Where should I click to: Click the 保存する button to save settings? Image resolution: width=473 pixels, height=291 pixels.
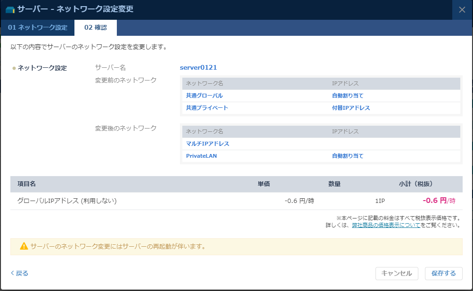pos(443,273)
